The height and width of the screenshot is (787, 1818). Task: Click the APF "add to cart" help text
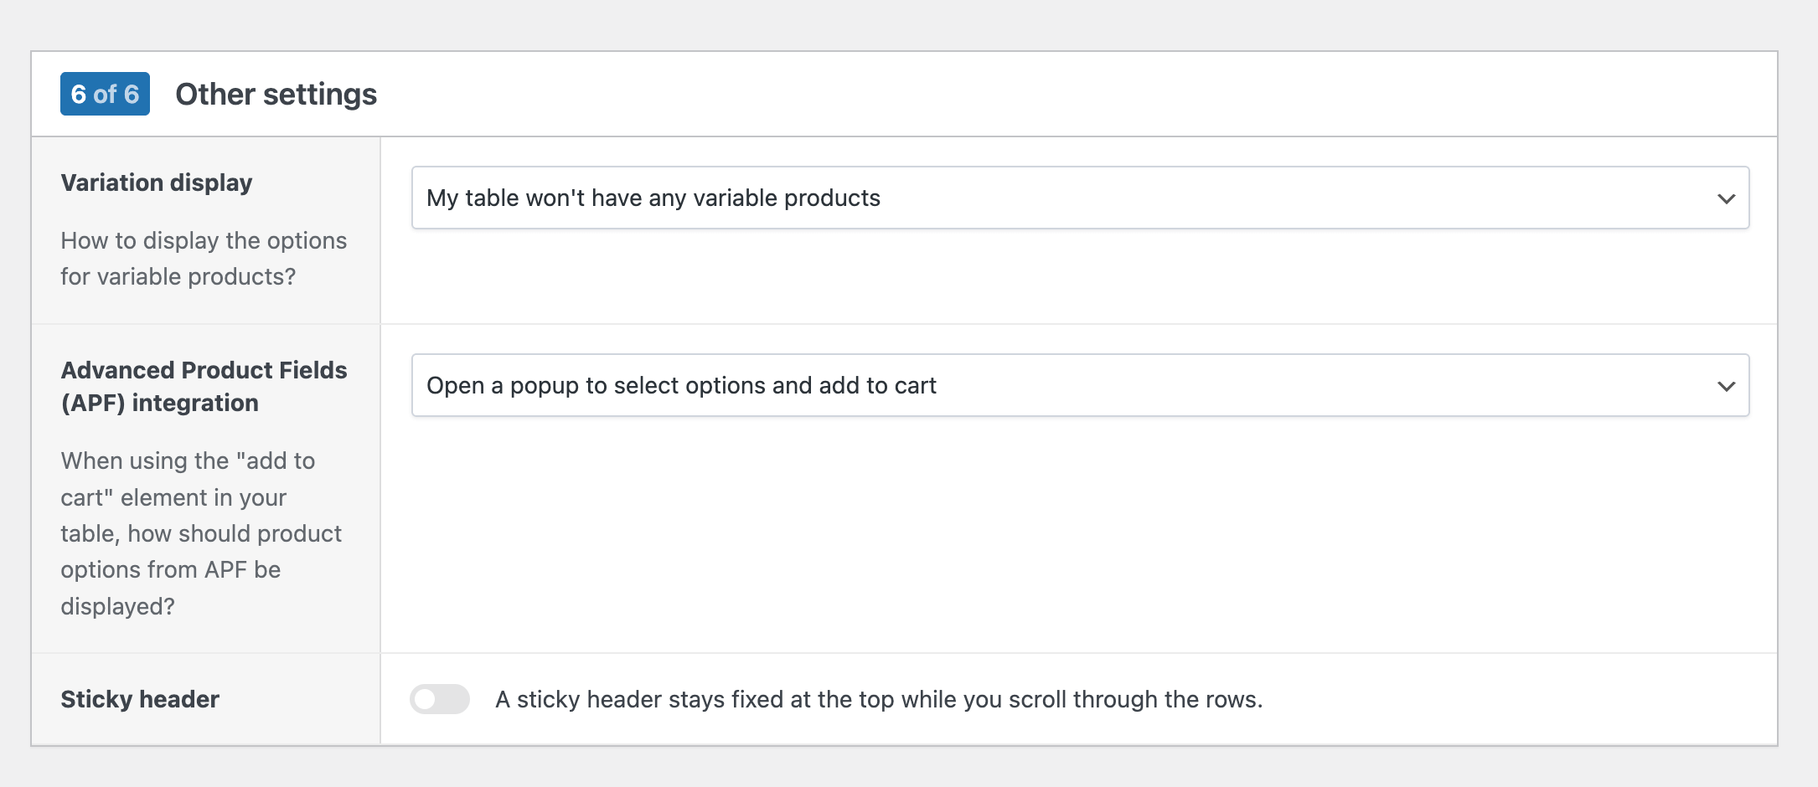[188, 461]
